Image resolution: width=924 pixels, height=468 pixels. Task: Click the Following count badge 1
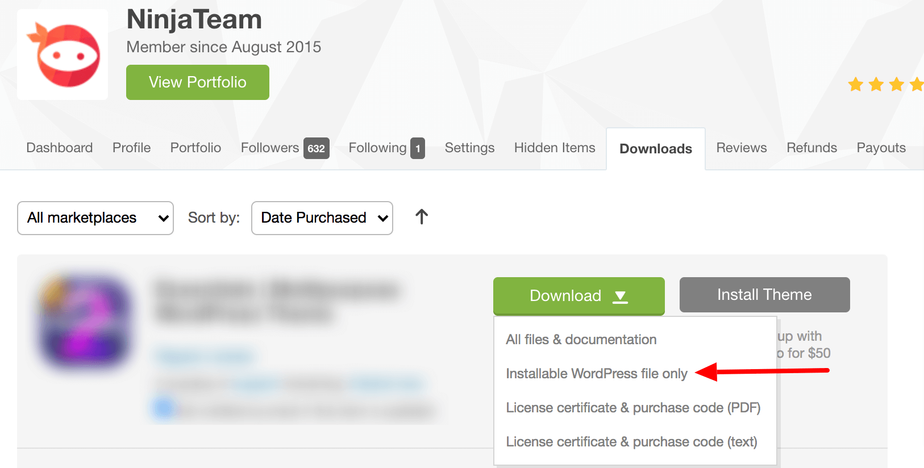pos(418,149)
